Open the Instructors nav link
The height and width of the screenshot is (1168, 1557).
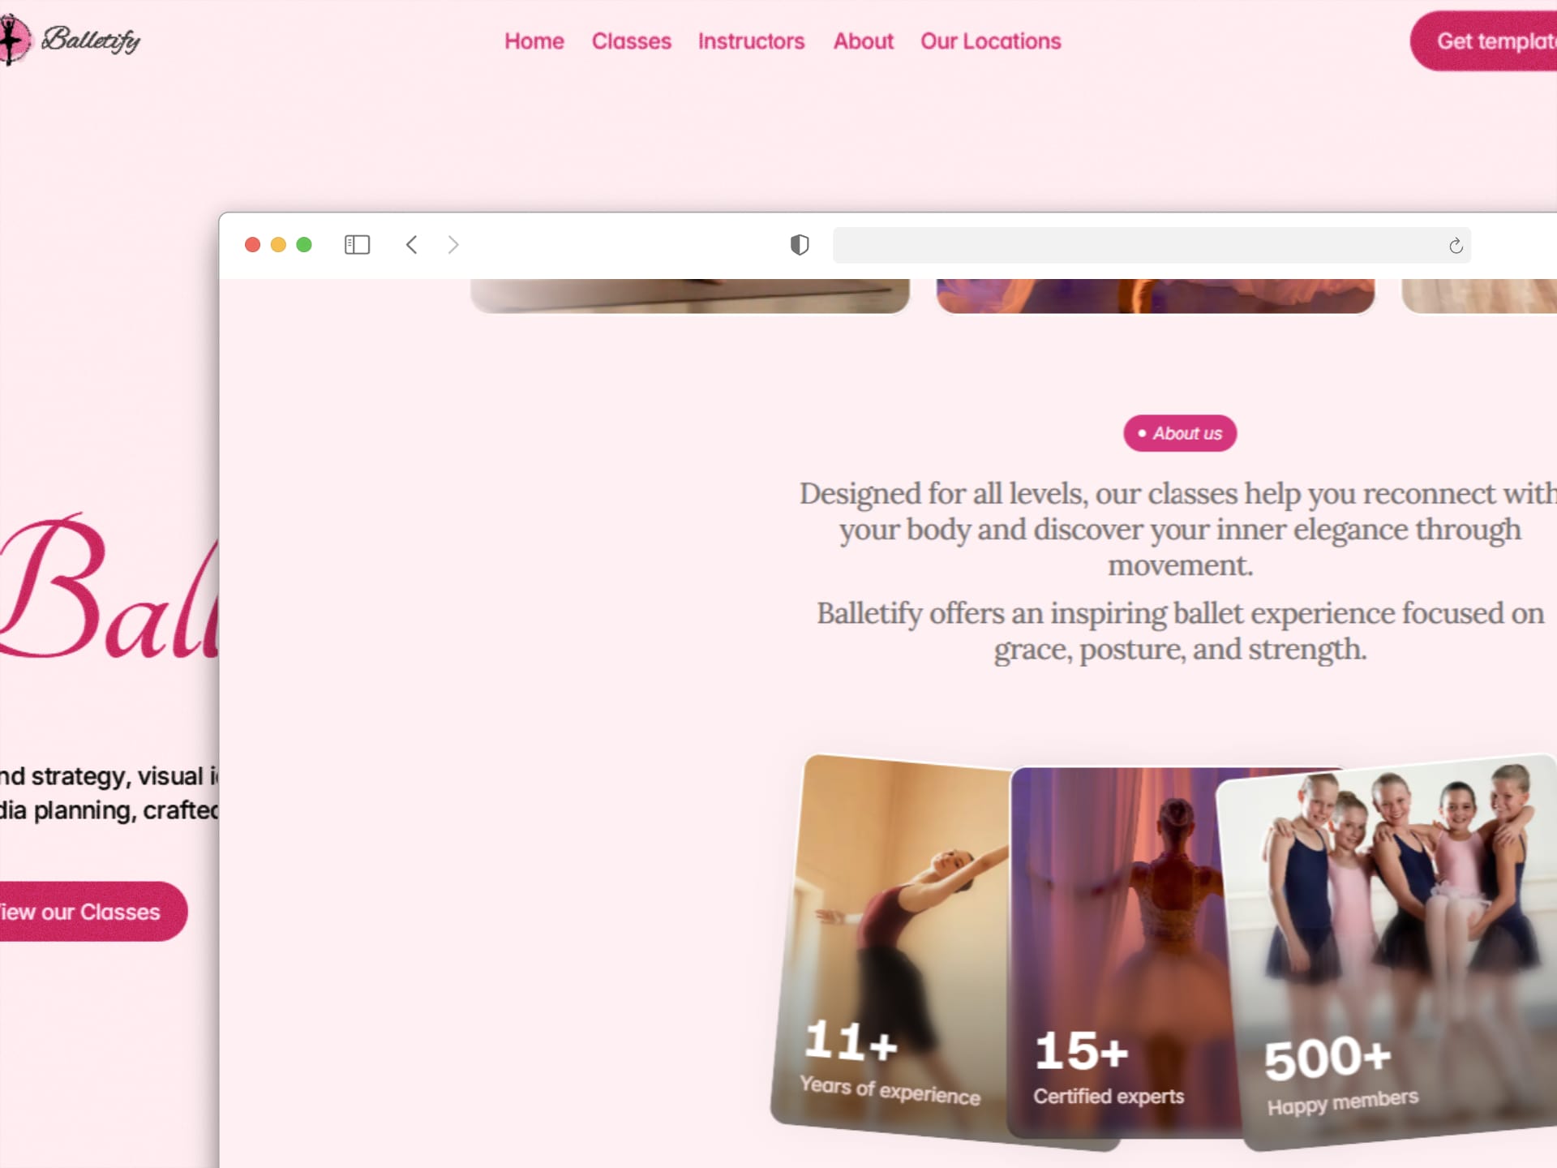[751, 41]
